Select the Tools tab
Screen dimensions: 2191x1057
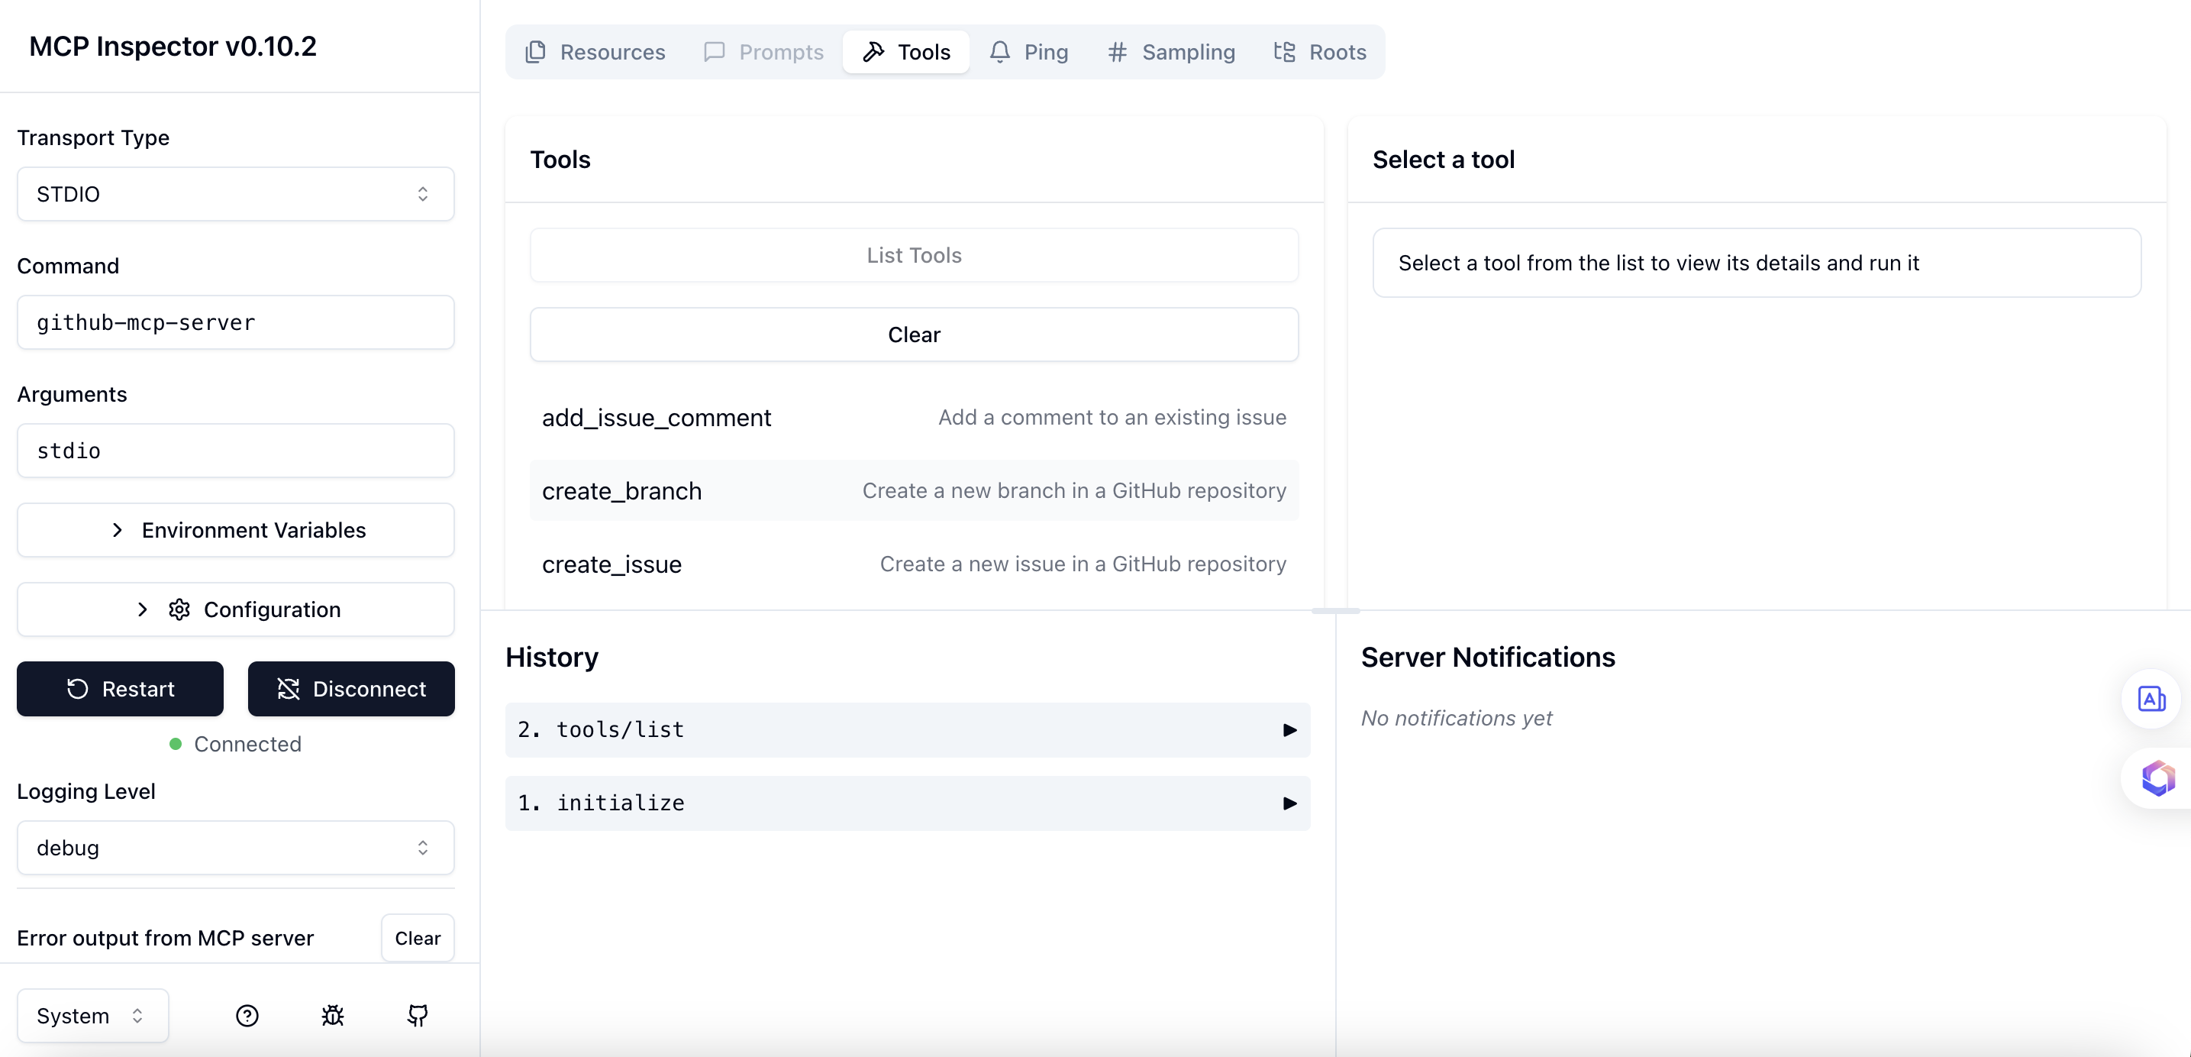pyautogui.click(x=906, y=52)
